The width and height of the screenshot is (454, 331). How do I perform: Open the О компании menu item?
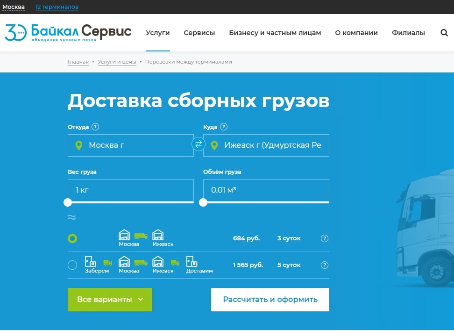coord(356,33)
